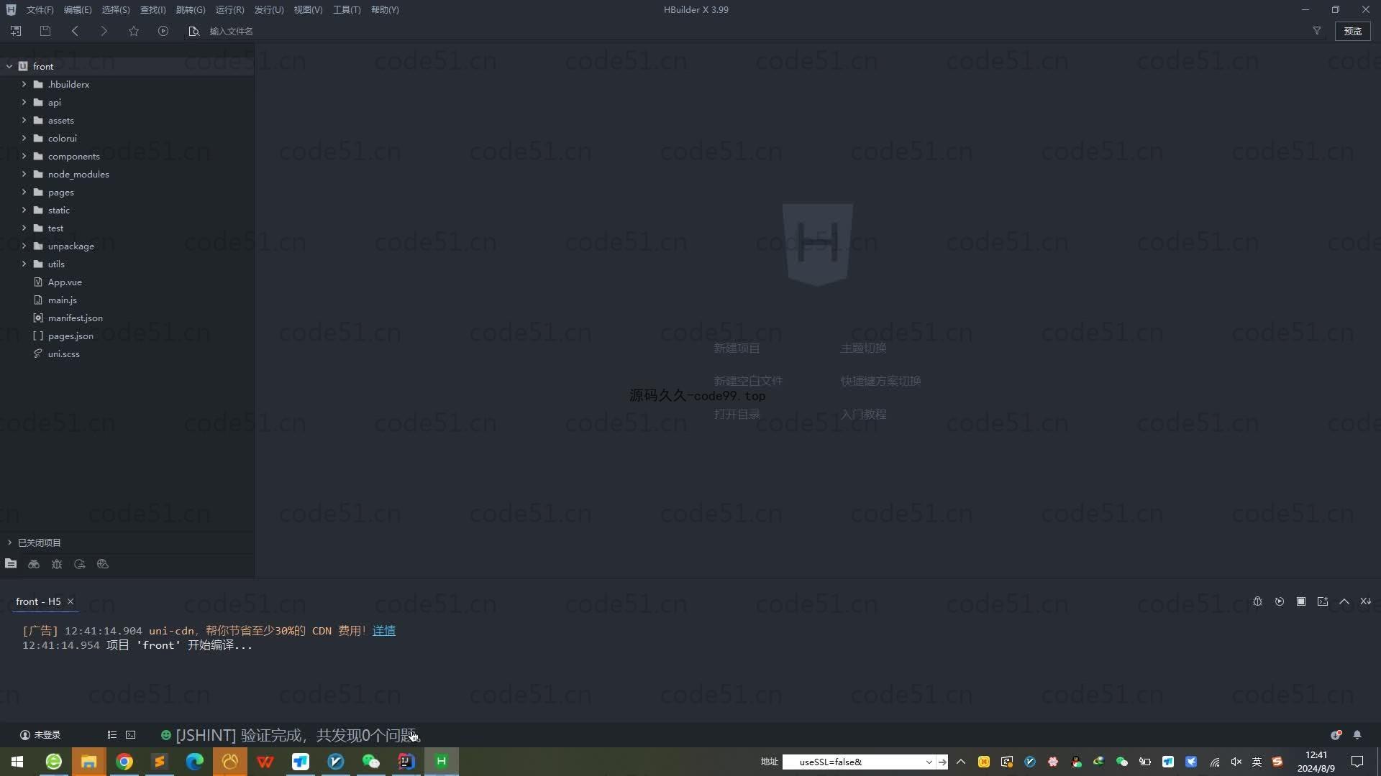Close the front - H5 console tab

click(x=70, y=601)
